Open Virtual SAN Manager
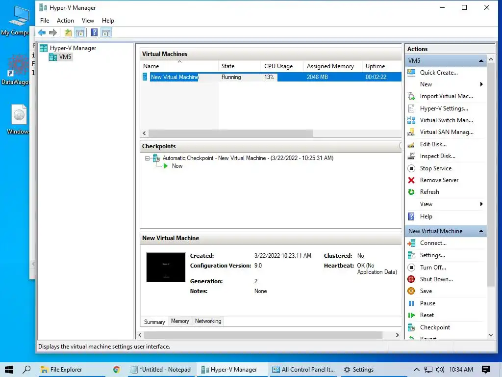Image resolution: width=502 pixels, height=377 pixels. pos(446,132)
